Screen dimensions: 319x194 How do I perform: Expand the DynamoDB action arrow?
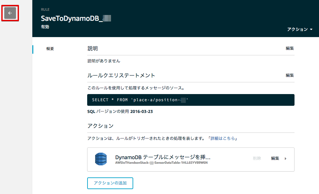(285, 159)
